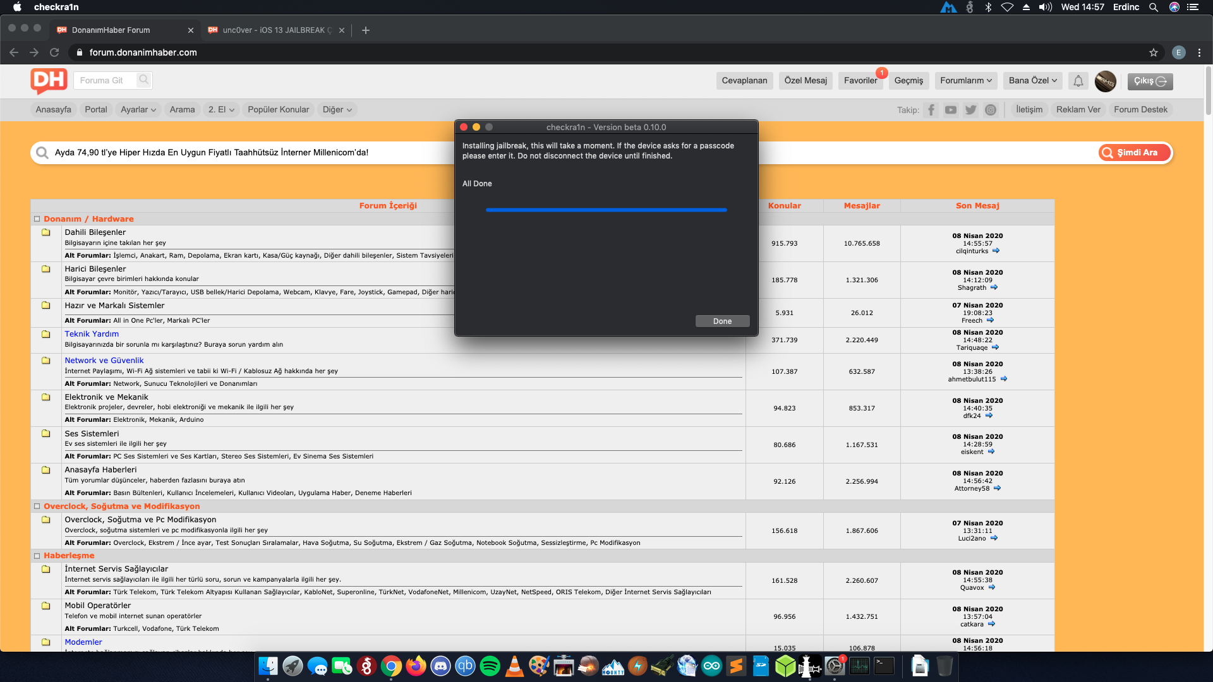The height and width of the screenshot is (682, 1213).
Task: Jump to last post by Attorney58
Action: (997, 488)
